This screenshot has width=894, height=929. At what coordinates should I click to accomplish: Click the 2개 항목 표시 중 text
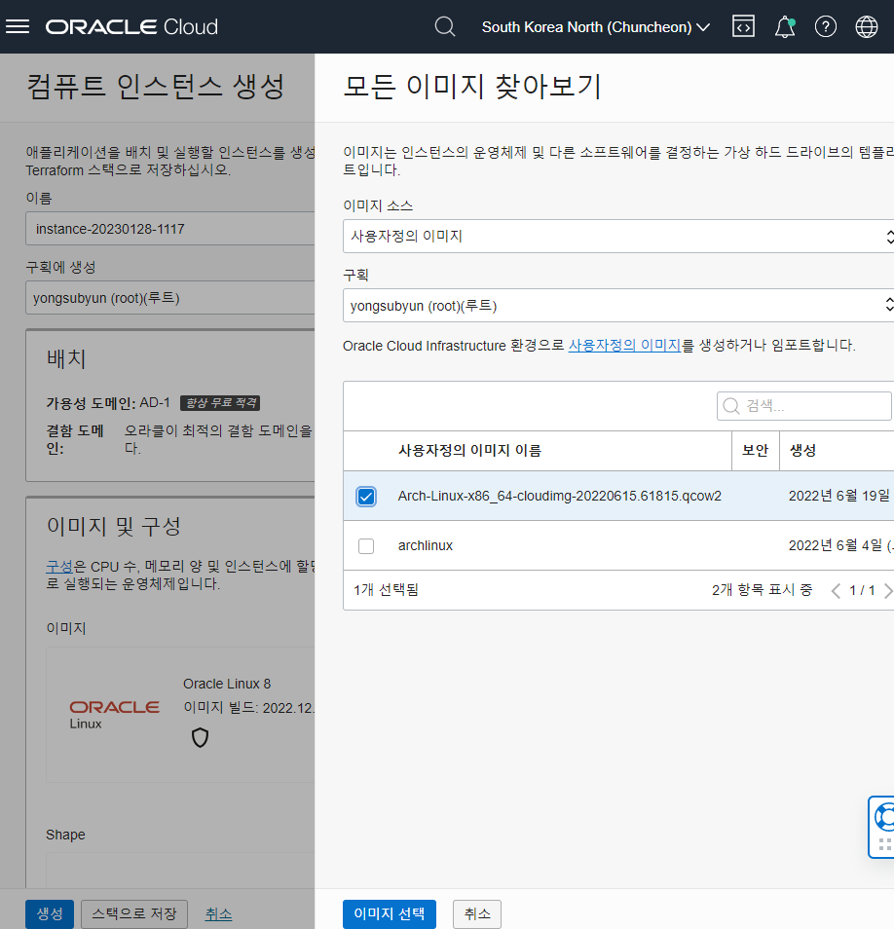(x=763, y=590)
